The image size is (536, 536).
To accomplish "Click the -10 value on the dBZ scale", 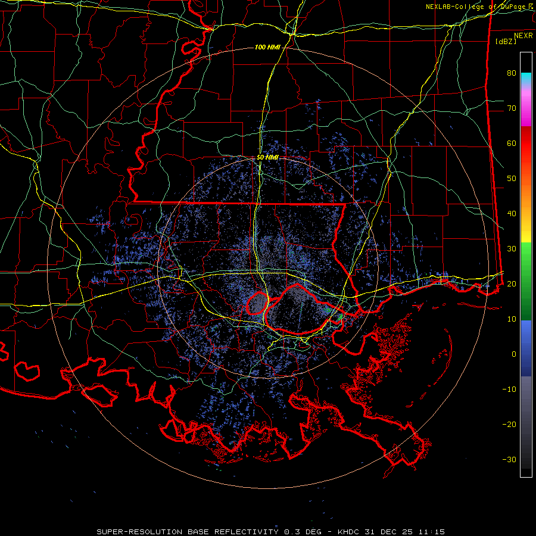I will coord(509,389).
